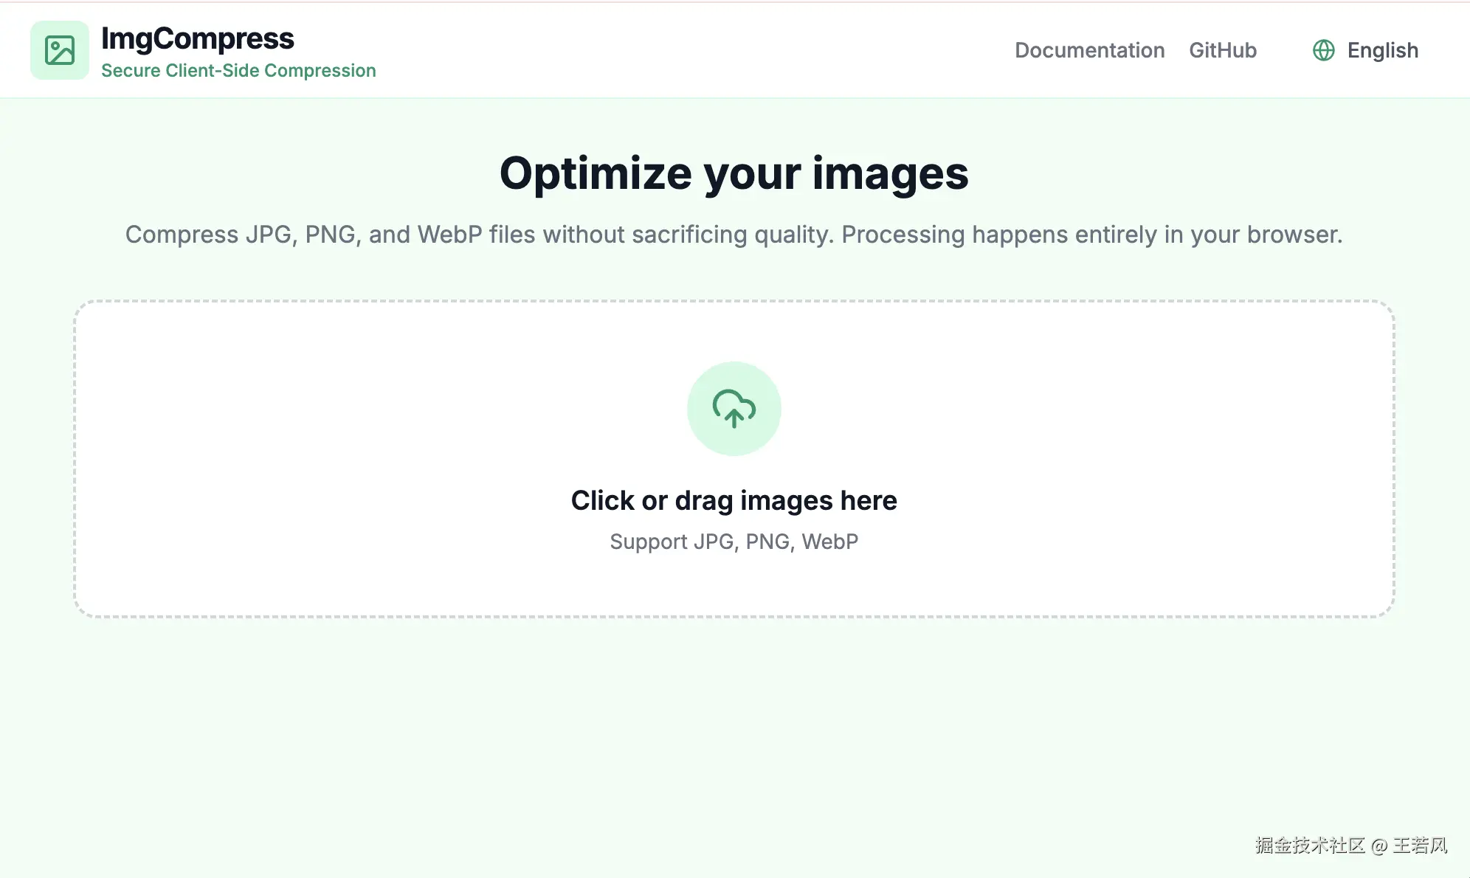The height and width of the screenshot is (878, 1470).
Task: Click the watermark text at bottom right
Action: pos(1350,846)
